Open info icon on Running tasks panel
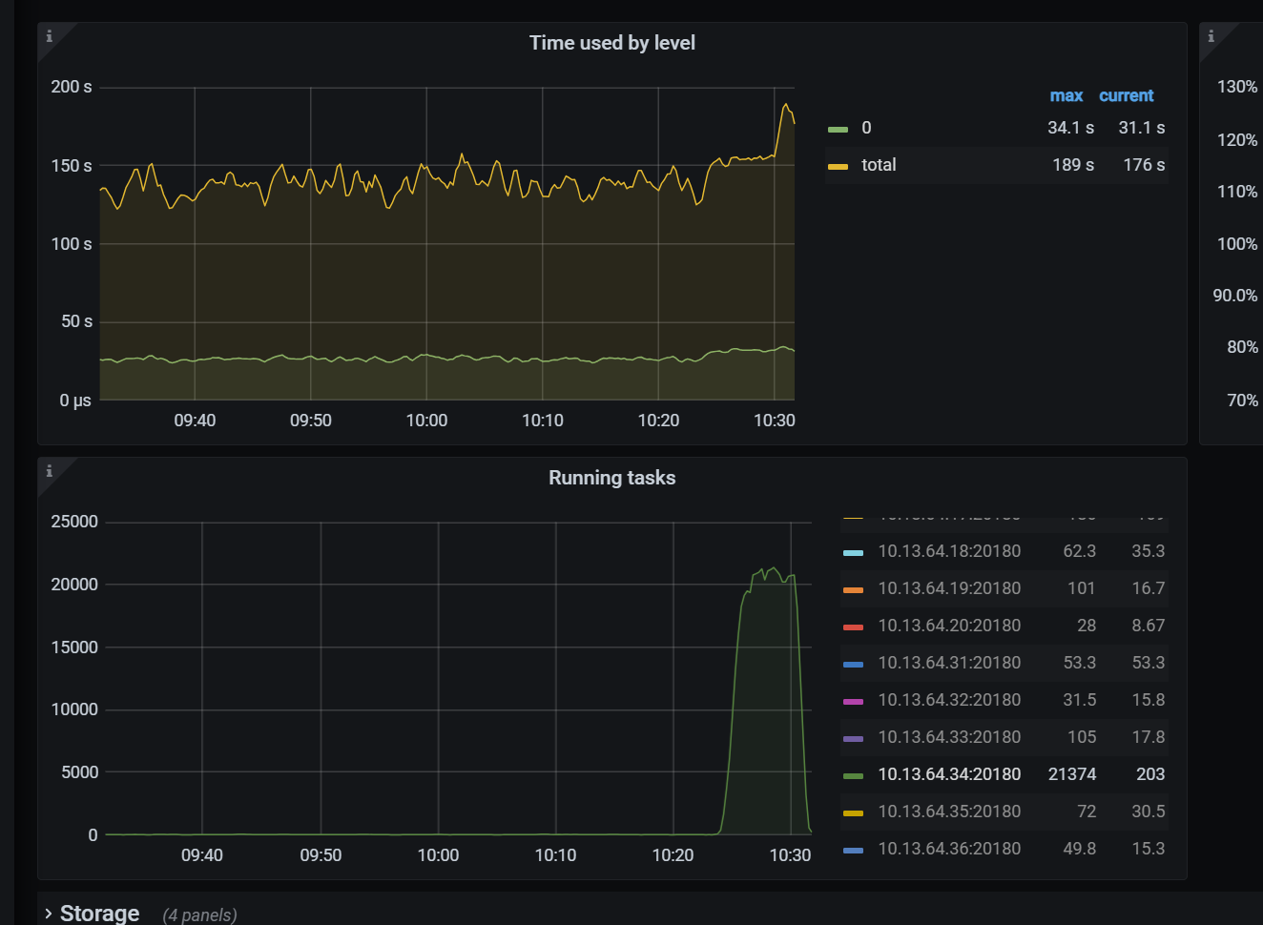This screenshot has height=925, width=1263. pos(50,471)
